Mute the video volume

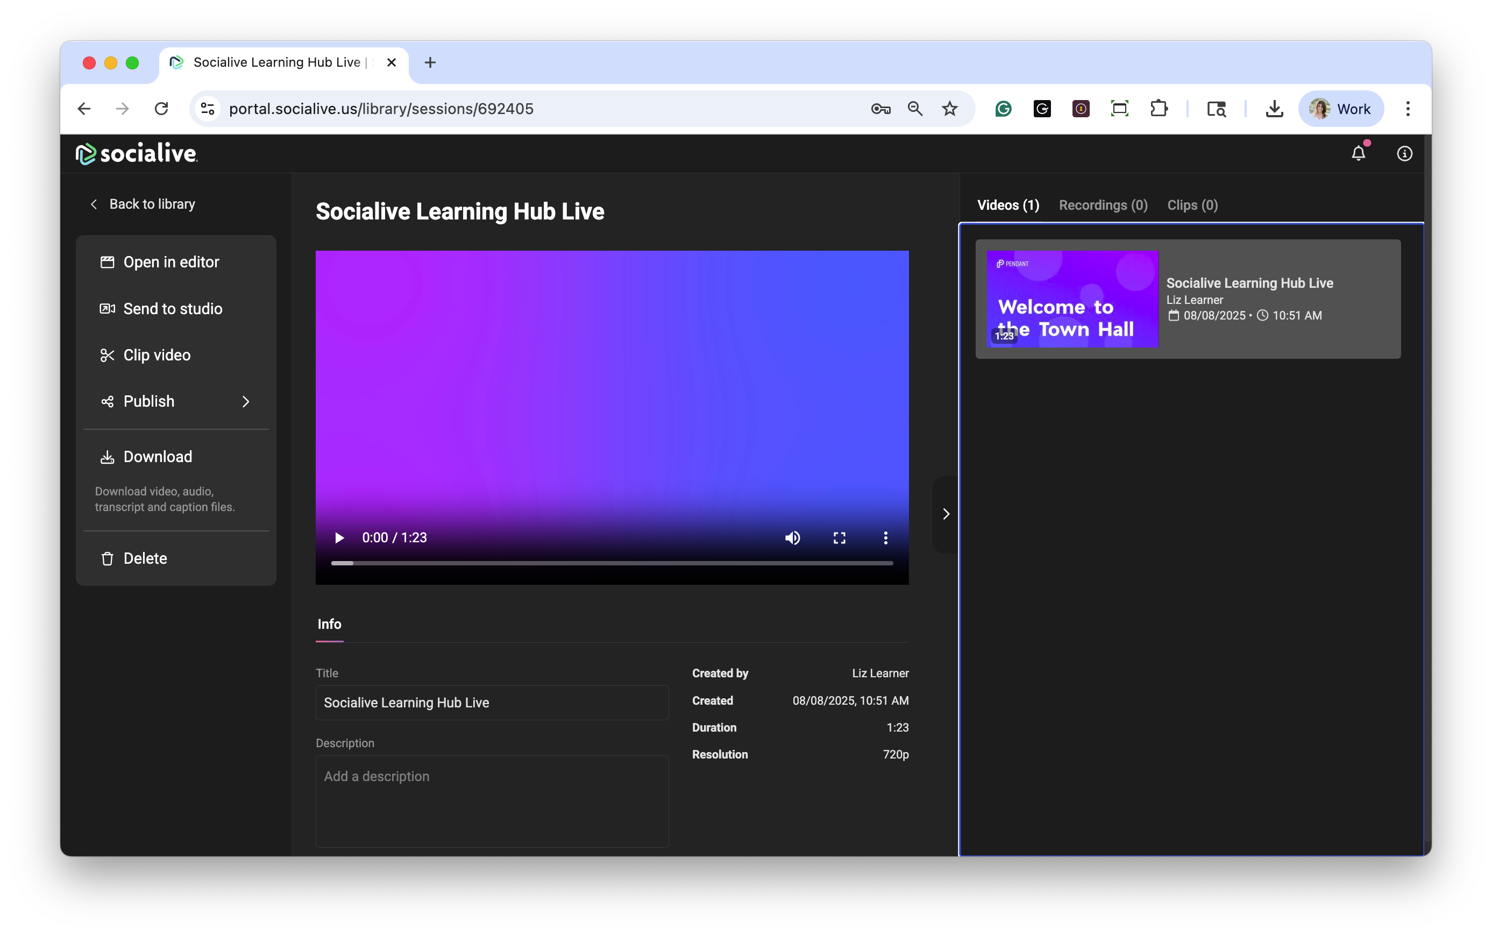792,537
